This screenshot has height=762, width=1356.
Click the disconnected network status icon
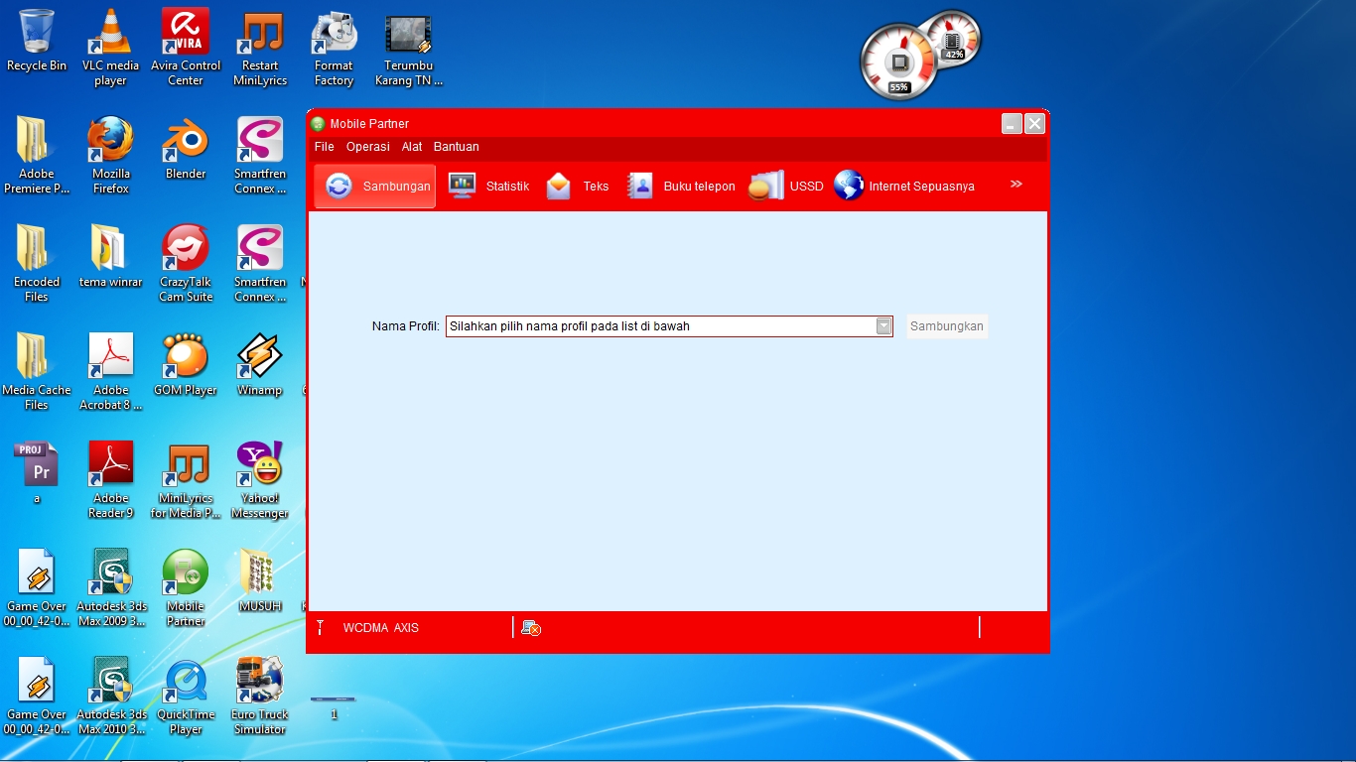click(x=531, y=628)
